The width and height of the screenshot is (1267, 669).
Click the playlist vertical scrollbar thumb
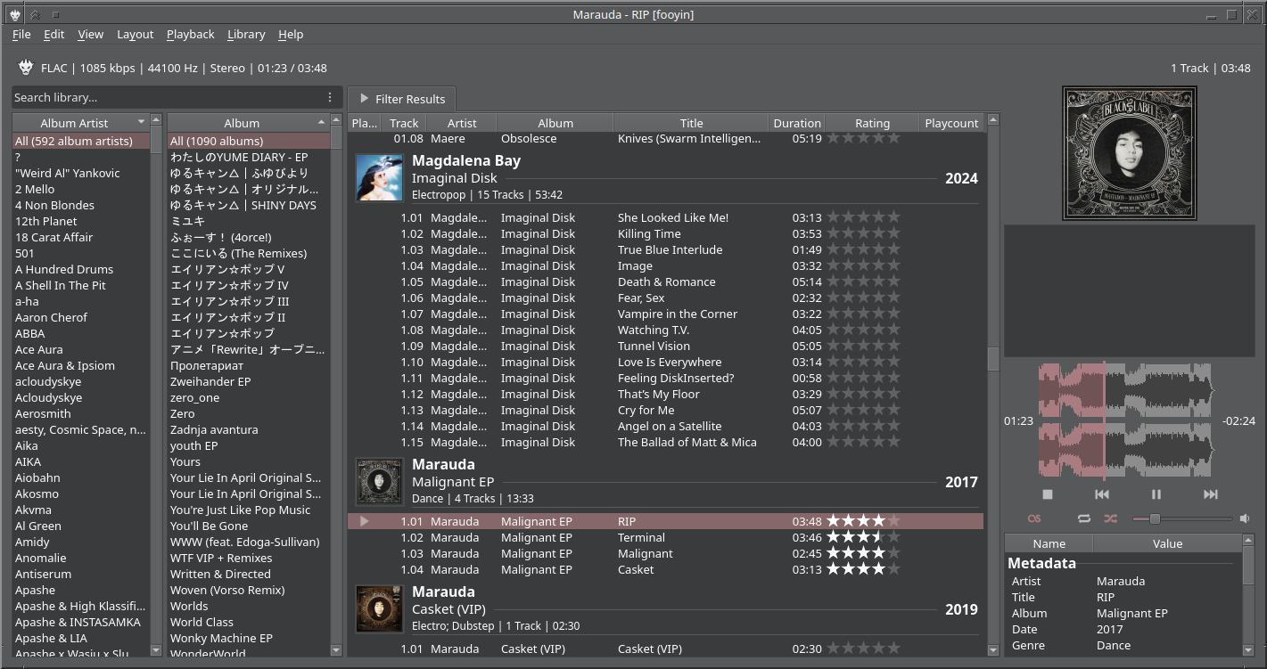point(993,358)
